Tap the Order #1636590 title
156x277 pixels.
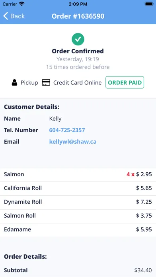pos(78,16)
